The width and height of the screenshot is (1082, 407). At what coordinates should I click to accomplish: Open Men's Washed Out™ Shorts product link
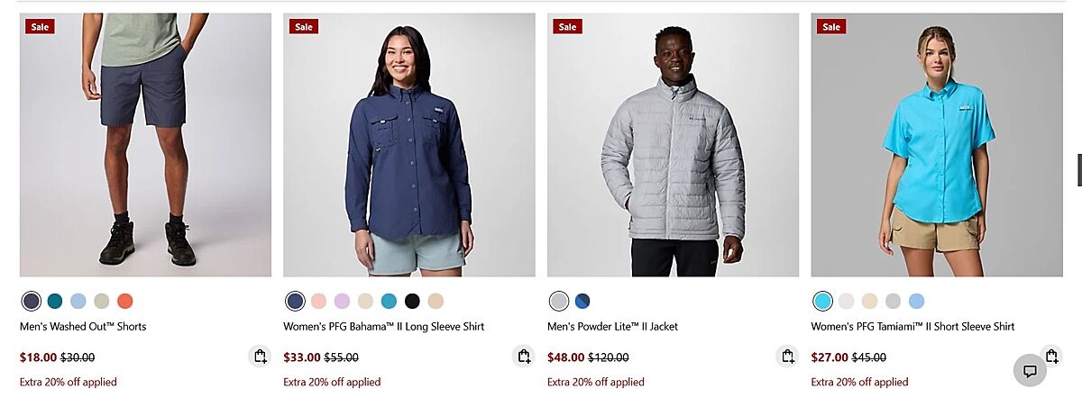coord(83,327)
